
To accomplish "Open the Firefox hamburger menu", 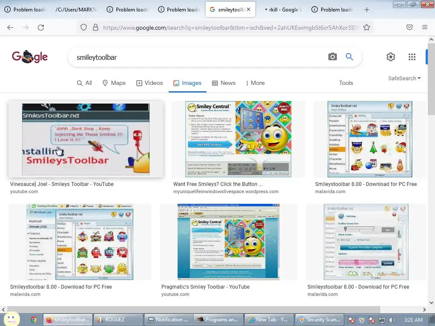I will click(x=425, y=27).
